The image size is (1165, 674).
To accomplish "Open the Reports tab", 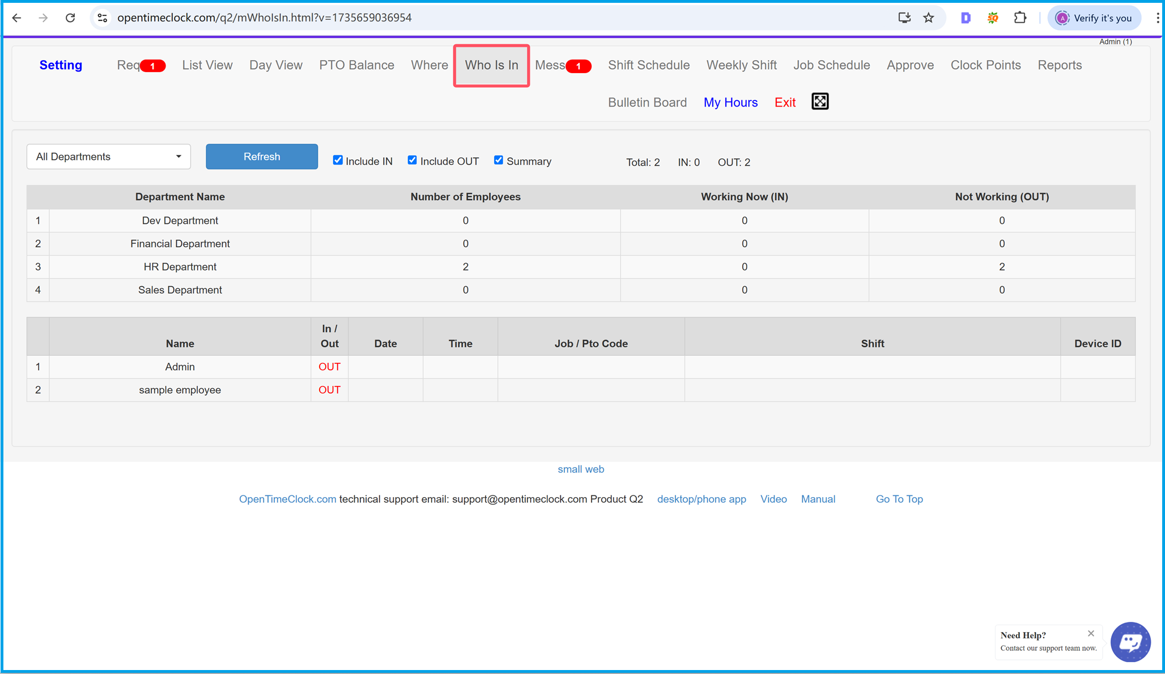I will tap(1060, 65).
